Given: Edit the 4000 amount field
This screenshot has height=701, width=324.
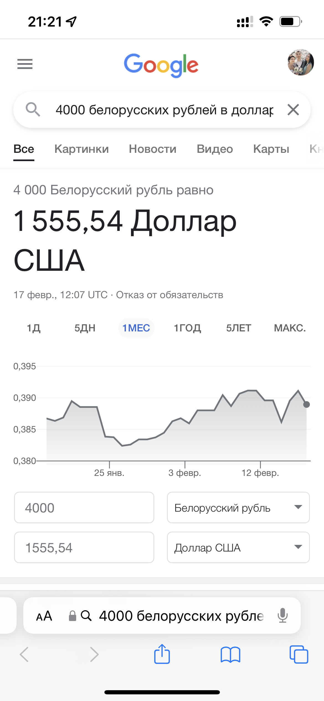Looking at the screenshot, I should [x=84, y=507].
